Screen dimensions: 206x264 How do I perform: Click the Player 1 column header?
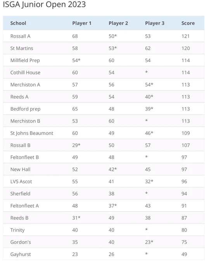(81, 23)
